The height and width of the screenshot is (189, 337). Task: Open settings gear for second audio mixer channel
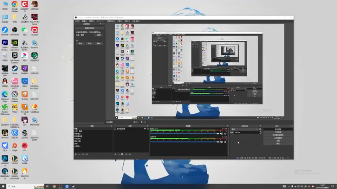point(225,142)
